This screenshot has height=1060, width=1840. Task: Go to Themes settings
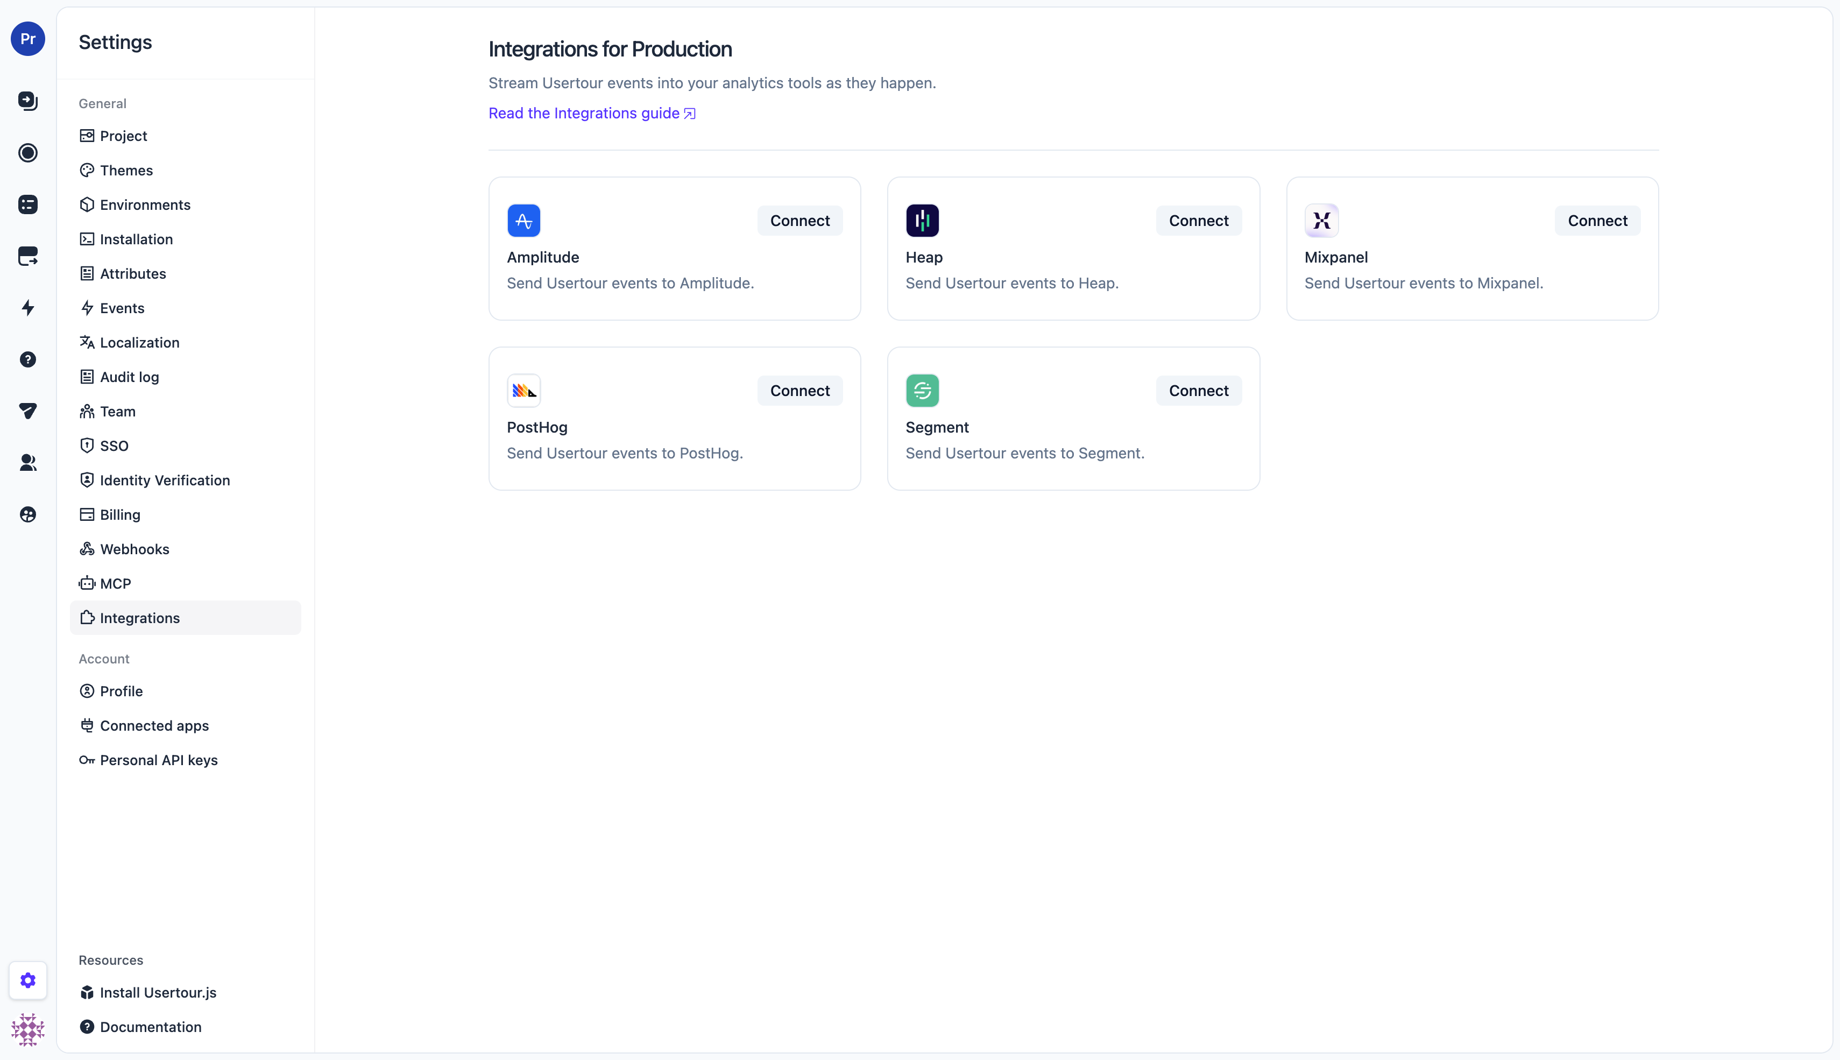tap(185, 171)
